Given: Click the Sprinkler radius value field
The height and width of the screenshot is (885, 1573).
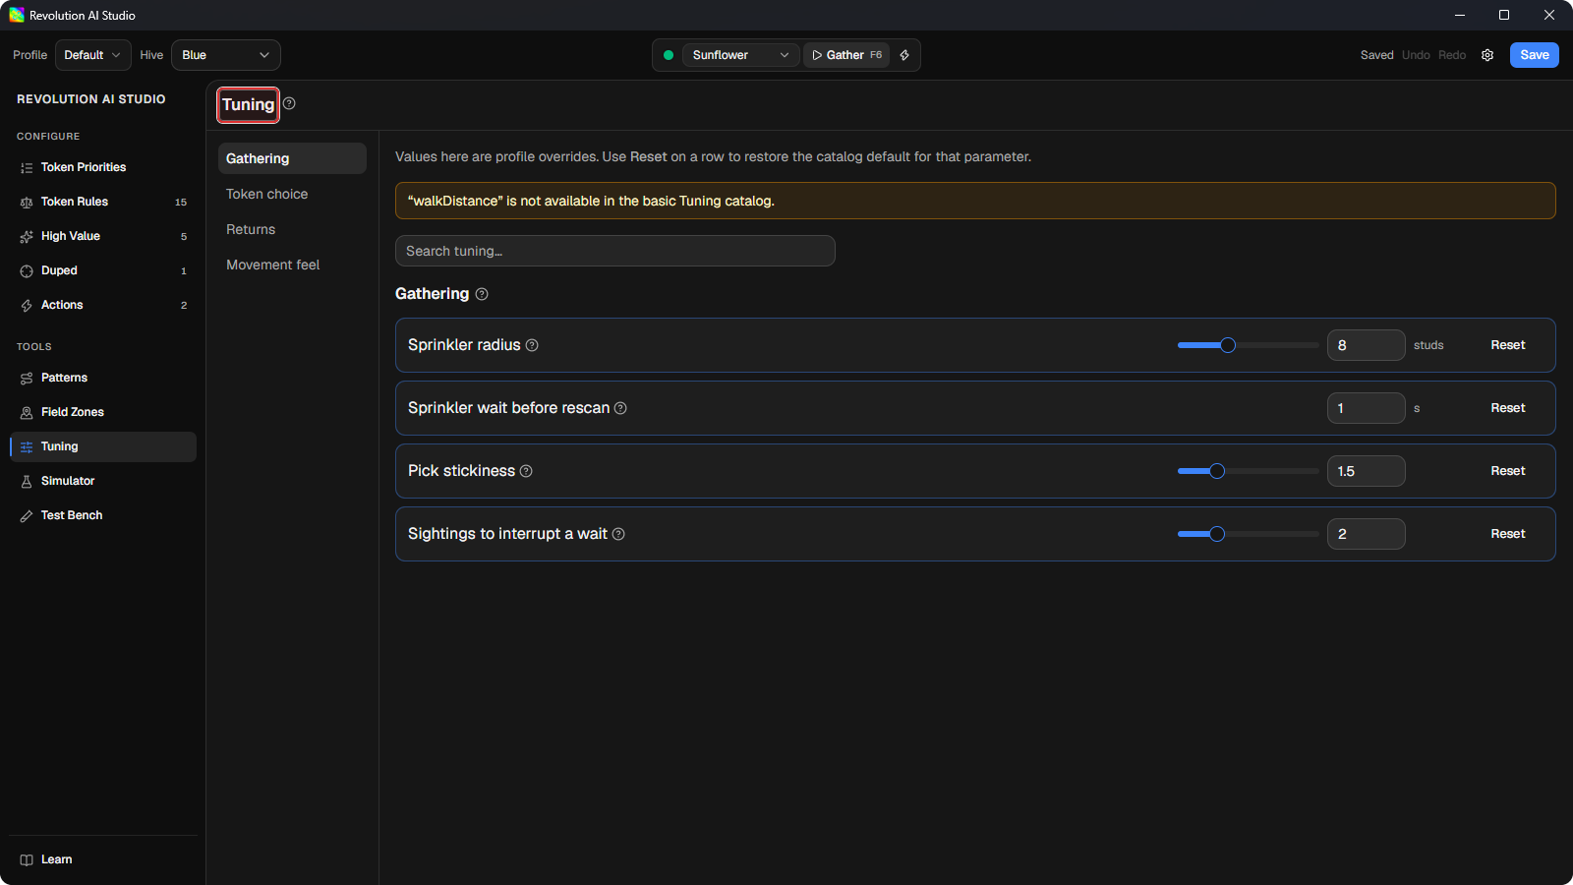Looking at the screenshot, I should click(1367, 345).
